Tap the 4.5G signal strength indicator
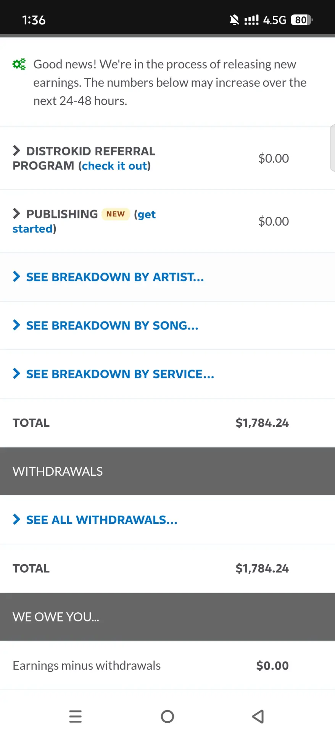 tap(265, 20)
